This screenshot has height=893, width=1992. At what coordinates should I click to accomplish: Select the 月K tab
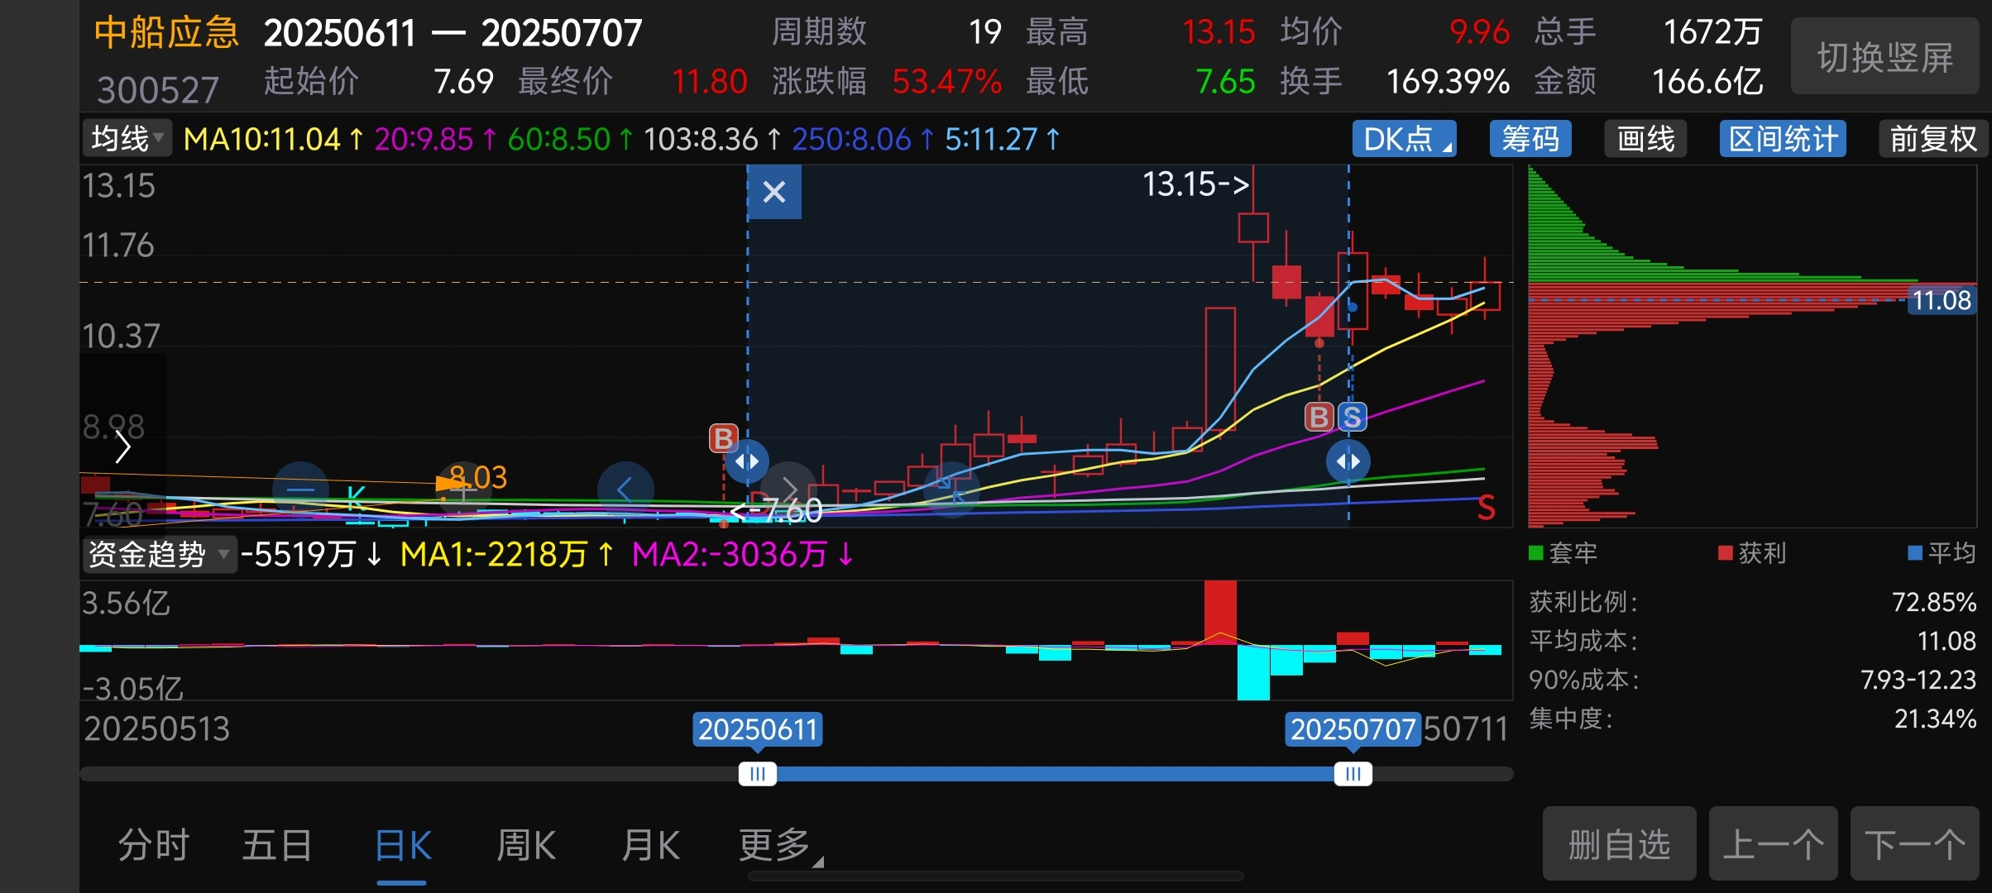click(x=651, y=845)
